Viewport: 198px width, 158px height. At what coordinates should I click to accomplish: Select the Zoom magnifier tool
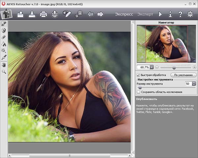pos(4,71)
